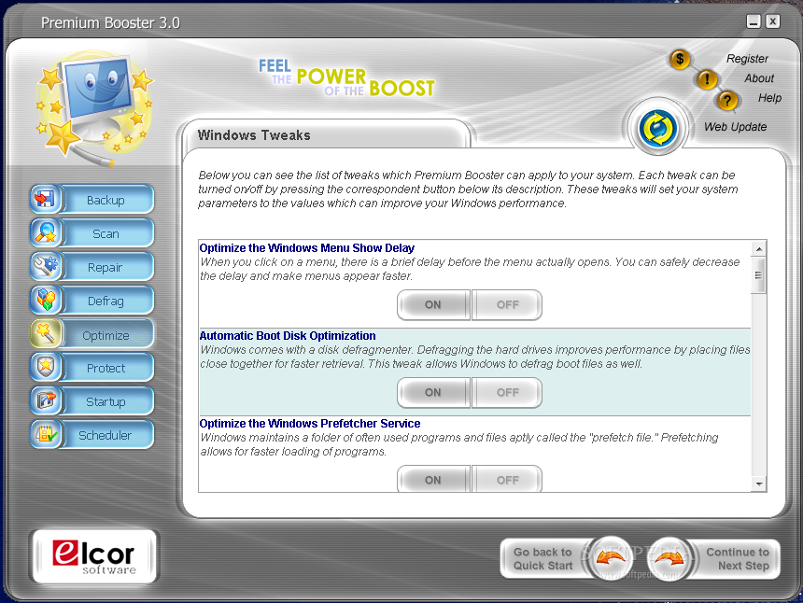Click the Web Update link
Image resolution: width=803 pixels, height=603 pixels.
pyautogui.click(x=736, y=127)
